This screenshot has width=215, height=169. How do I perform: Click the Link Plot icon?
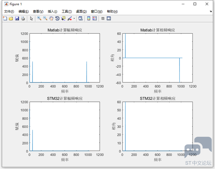tap(80, 18)
